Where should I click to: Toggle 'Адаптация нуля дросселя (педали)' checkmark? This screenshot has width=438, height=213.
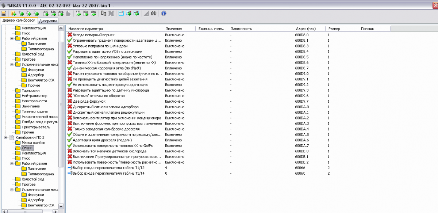pos(70,140)
